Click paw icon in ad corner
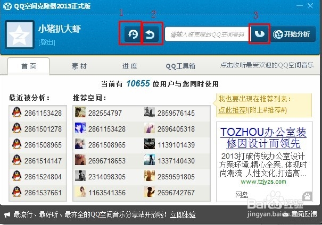 pyautogui.click(x=307, y=196)
